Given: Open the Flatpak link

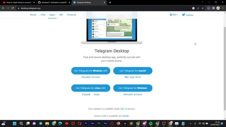Looking at the screenshot, I should (86, 95).
